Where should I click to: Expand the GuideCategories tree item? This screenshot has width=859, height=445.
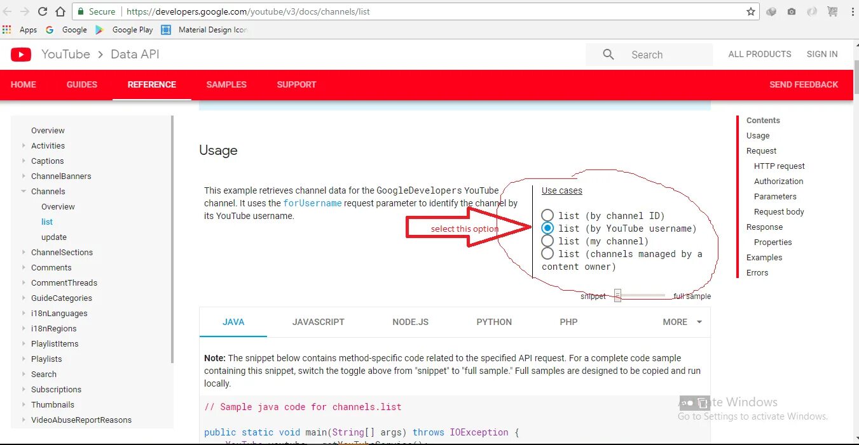pos(24,298)
